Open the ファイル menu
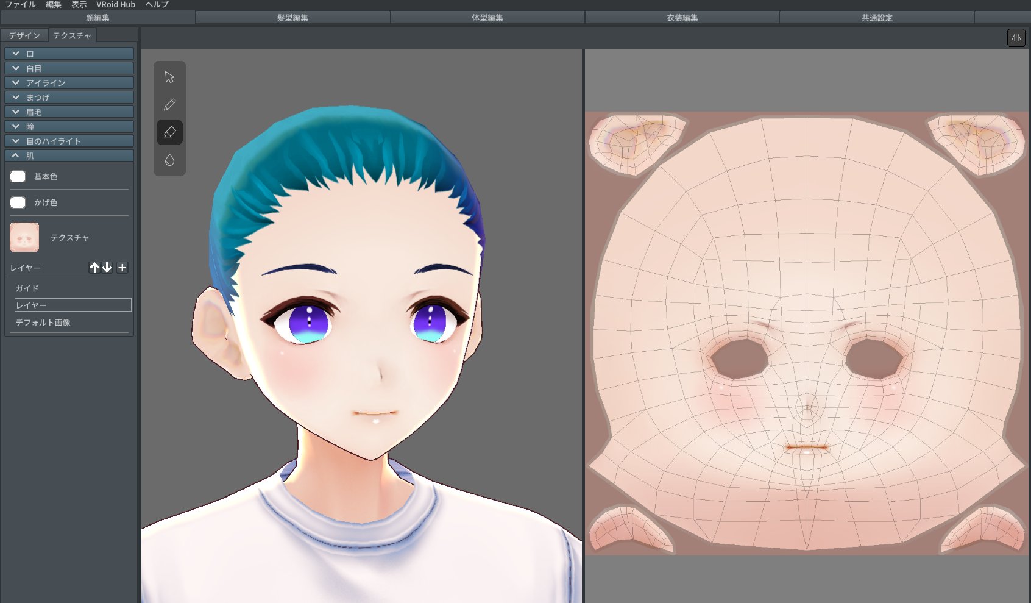 pyautogui.click(x=20, y=4)
